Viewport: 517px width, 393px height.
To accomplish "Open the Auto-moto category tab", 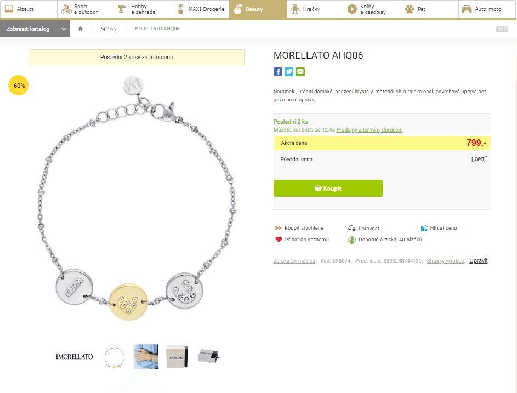I will pos(487,9).
